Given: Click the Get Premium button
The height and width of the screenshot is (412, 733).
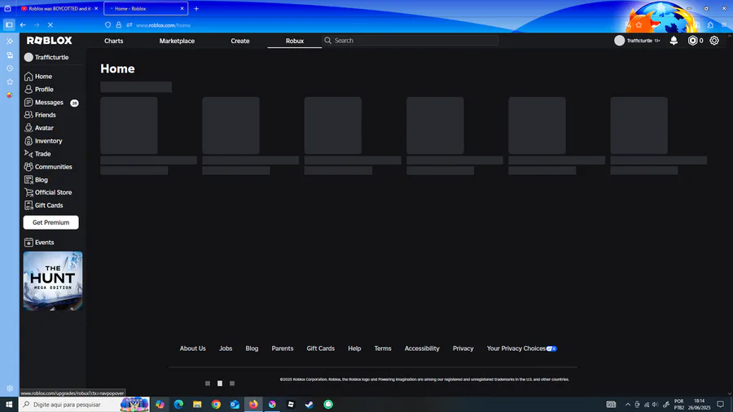Looking at the screenshot, I should tap(51, 222).
